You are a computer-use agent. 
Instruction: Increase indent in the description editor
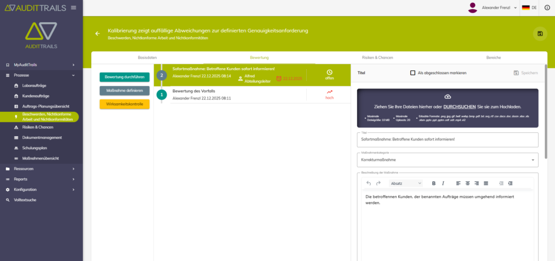tap(510, 183)
